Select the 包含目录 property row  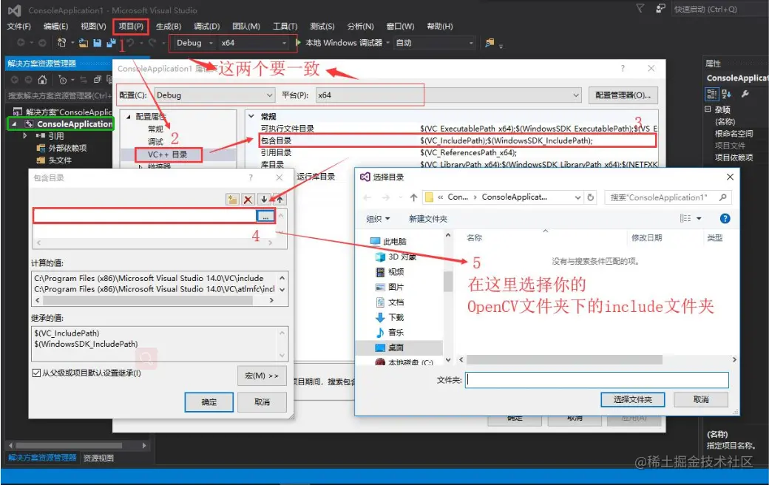click(457, 140)
